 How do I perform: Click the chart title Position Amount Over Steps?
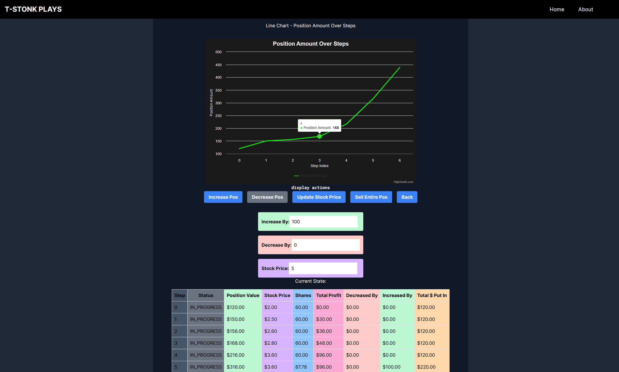[x=310, y=44]
